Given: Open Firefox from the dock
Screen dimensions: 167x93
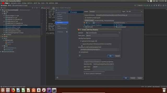Looking at the screenshot, I should click(x=13, y=90).
